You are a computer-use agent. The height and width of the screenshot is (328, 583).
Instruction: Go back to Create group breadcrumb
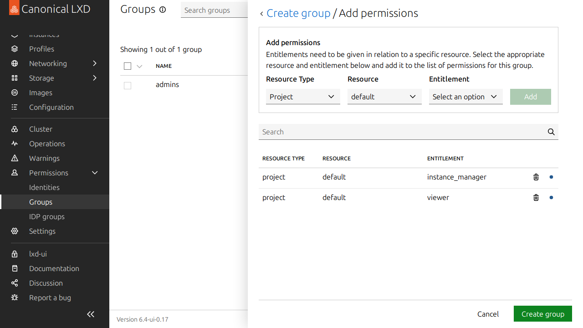(x=298, y=13)
